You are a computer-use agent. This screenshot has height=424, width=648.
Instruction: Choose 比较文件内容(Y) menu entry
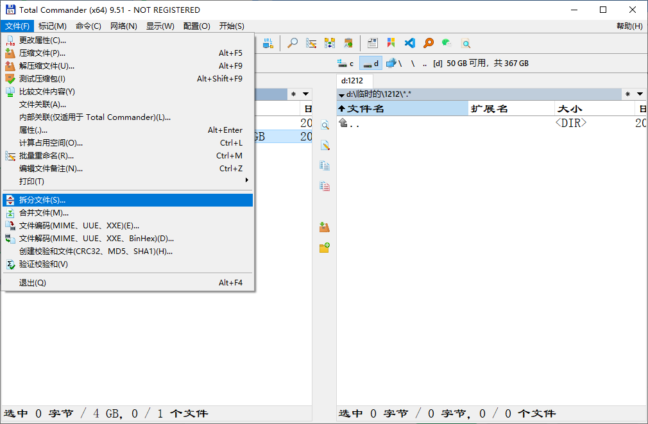pyautogui.click(x=128, y=91)
